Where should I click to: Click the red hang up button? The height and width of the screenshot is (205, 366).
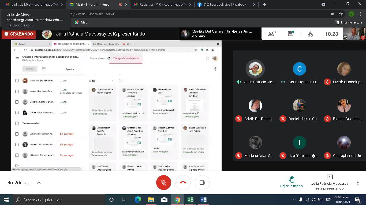[183, 183]
